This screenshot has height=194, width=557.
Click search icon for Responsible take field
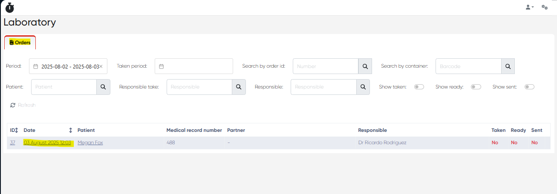239,87
